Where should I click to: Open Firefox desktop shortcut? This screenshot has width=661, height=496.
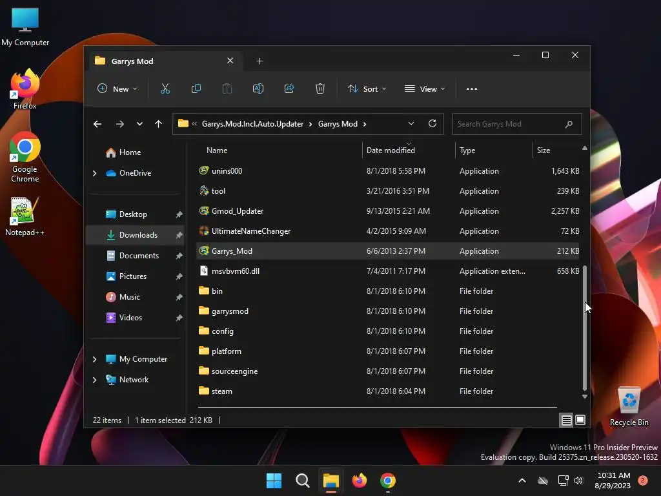[25, 89]
